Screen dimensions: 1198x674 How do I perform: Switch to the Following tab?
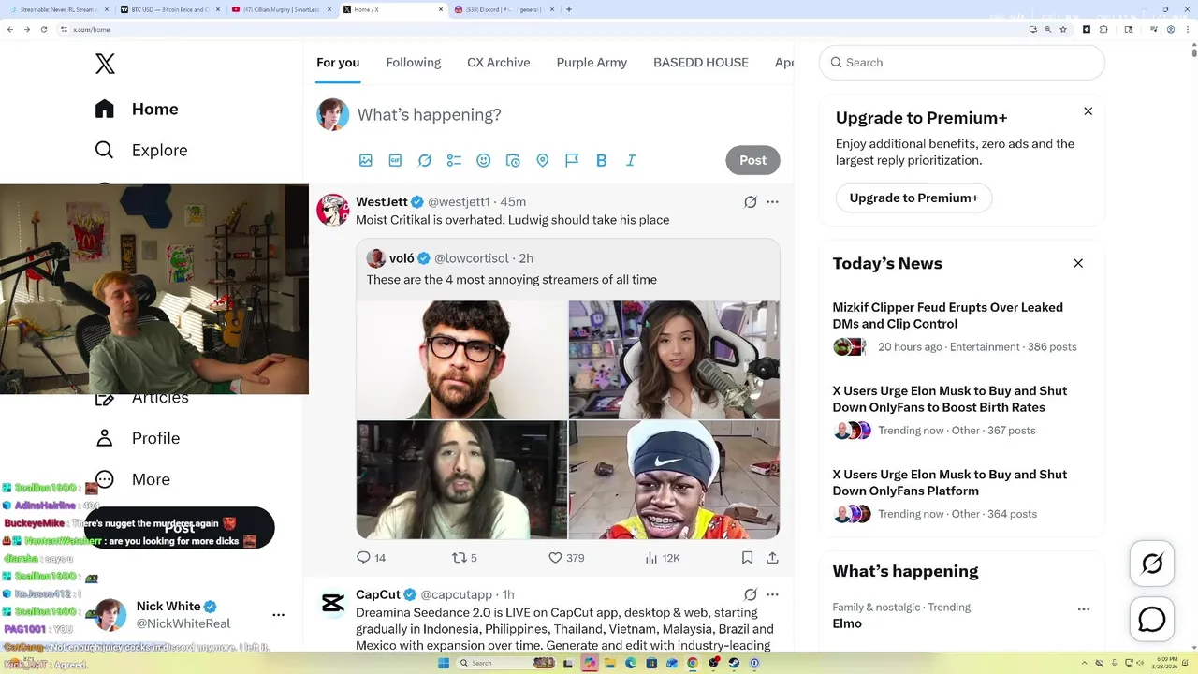tap(413, 63)
